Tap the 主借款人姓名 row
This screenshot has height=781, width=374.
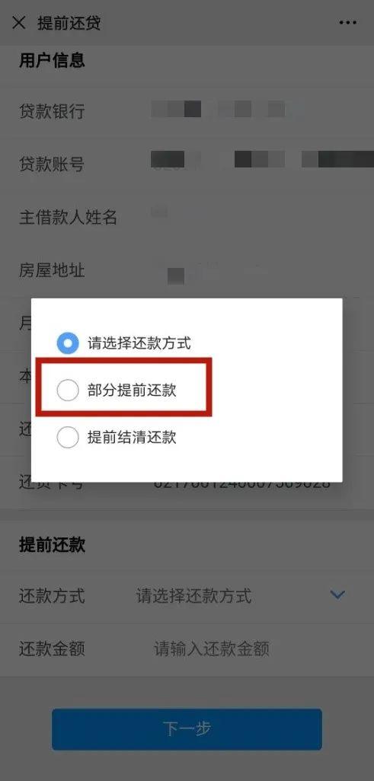tap(187, 217)
